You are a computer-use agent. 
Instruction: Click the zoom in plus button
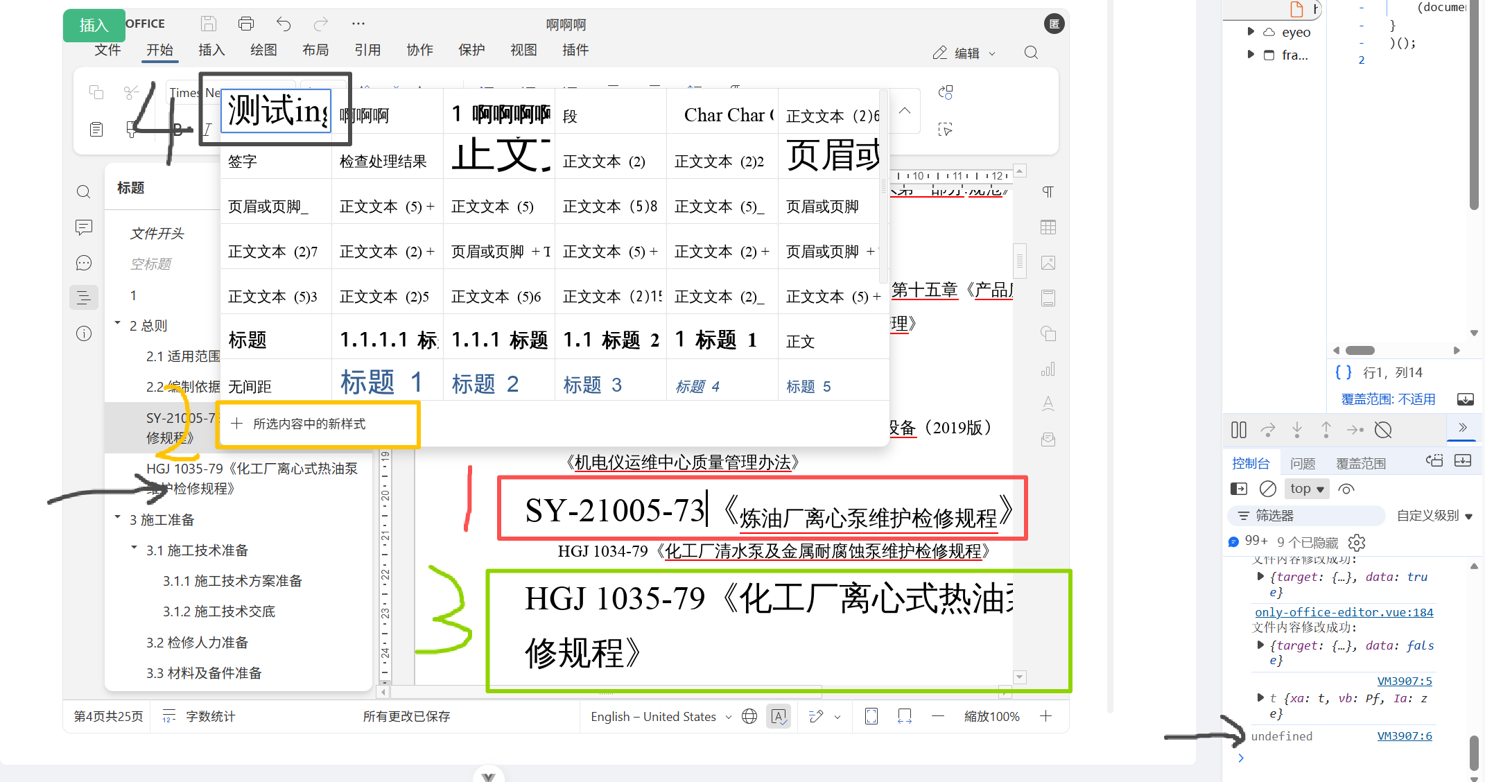(1045, 716)
